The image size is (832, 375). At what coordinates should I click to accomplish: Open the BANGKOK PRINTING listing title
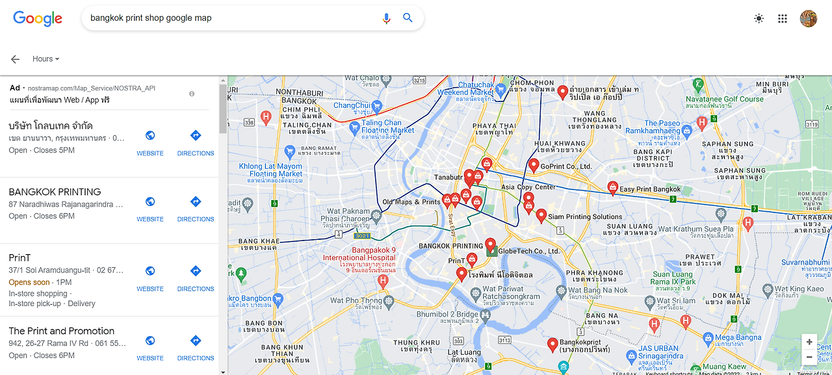pyautogui.click(x=55, y=192)
